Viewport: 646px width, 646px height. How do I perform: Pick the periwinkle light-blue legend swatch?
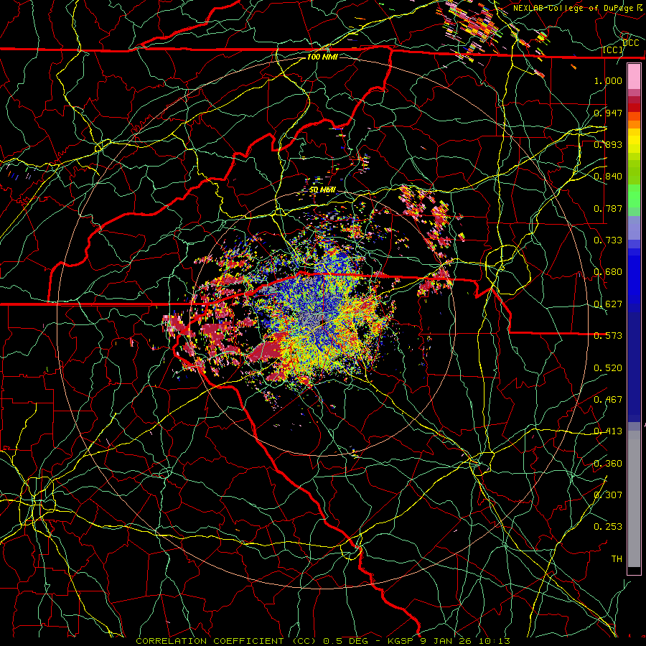[634, 229]
